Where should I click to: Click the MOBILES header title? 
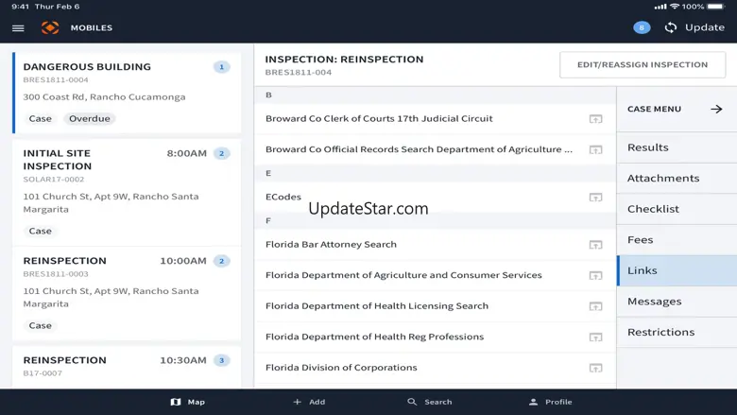click(x=92, y=27)
